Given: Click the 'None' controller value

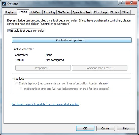Looking at the screenshot, I should click(49, 55).
